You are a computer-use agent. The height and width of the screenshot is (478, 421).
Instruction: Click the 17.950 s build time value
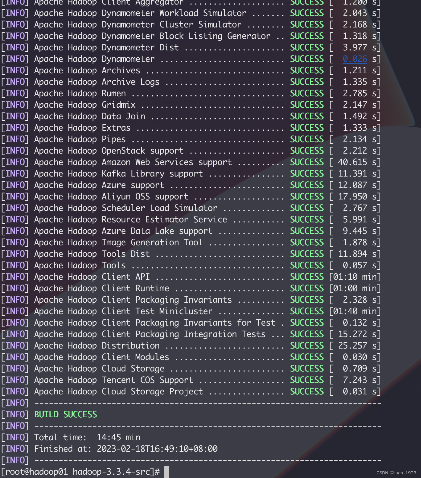357,196
